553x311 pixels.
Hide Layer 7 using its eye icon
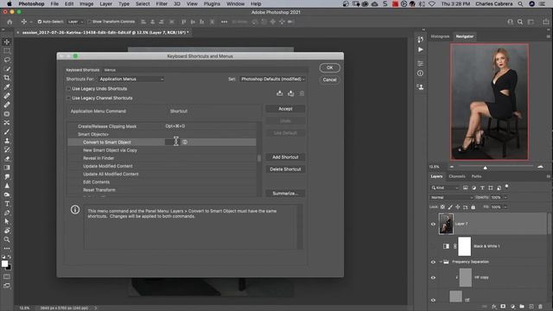[x=433, y=224]
